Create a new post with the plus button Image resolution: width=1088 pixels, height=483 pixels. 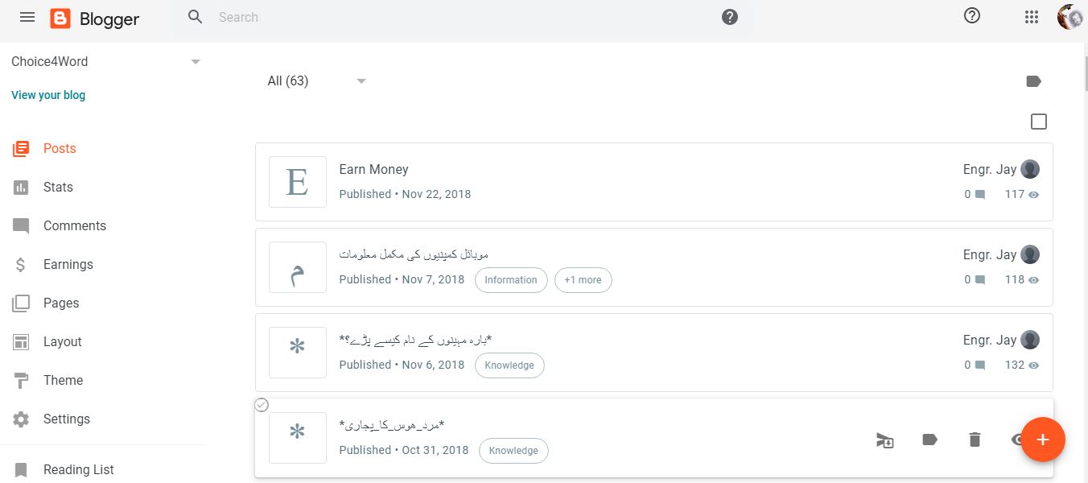[x=1043, y=440]
